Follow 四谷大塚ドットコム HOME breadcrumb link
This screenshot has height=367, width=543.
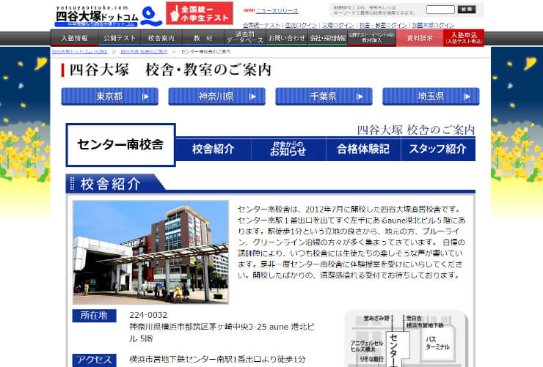point(80,51)
